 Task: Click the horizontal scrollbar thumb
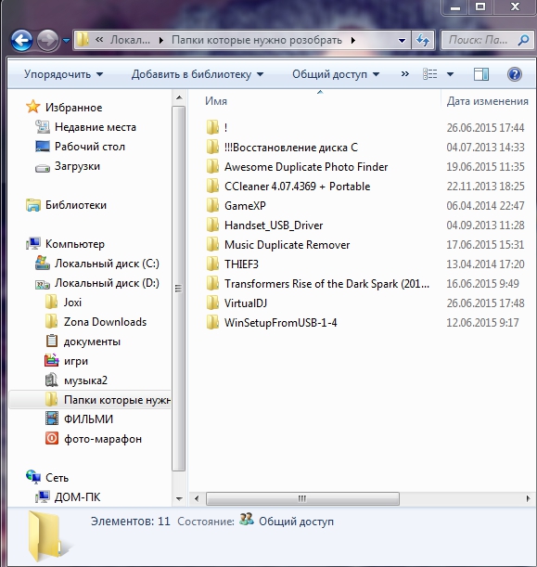coord(302,498)
